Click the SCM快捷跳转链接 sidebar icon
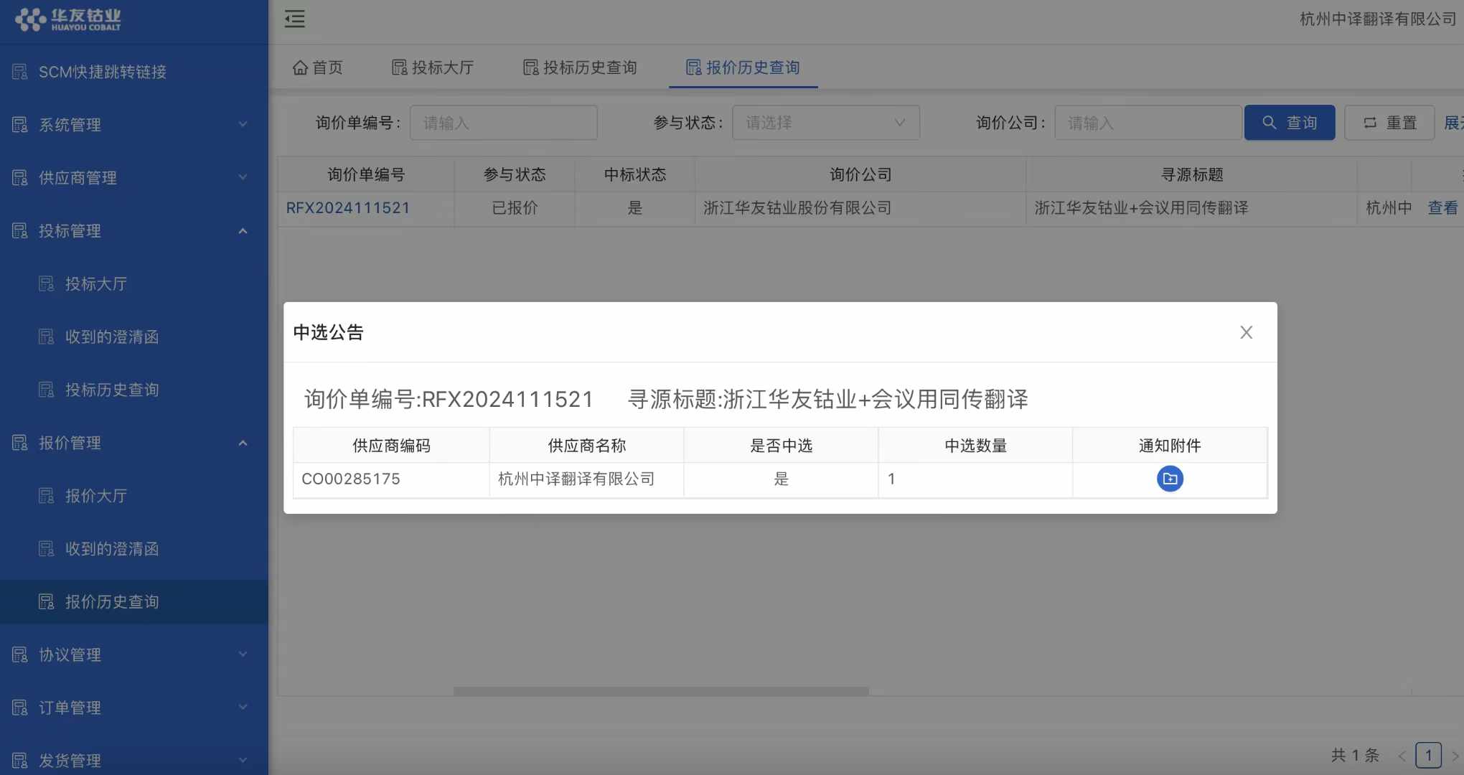This screenshot has height=775, width=1464. pos(20,72)
